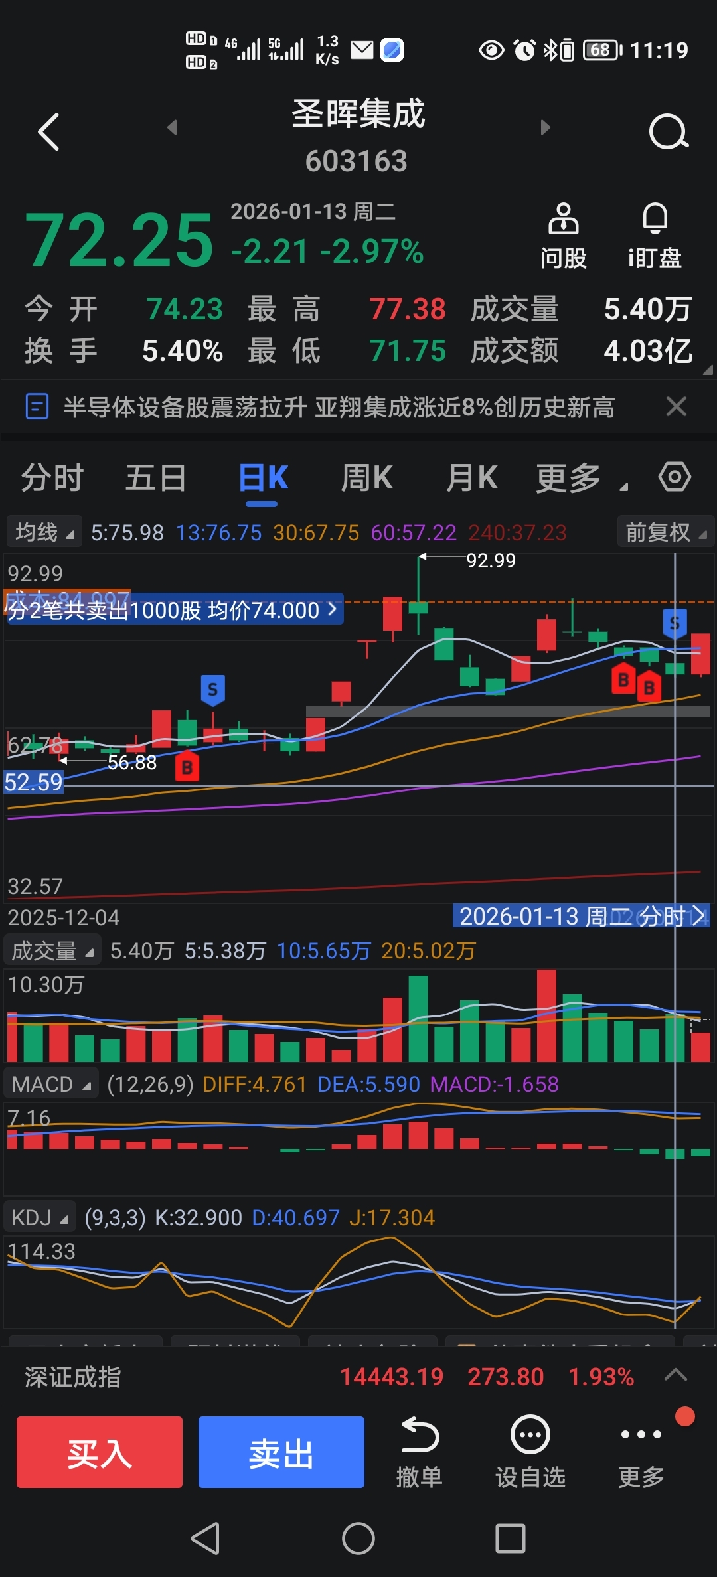
Task: Tap 深证成指 index name
Action: (x=73, y=1377)
